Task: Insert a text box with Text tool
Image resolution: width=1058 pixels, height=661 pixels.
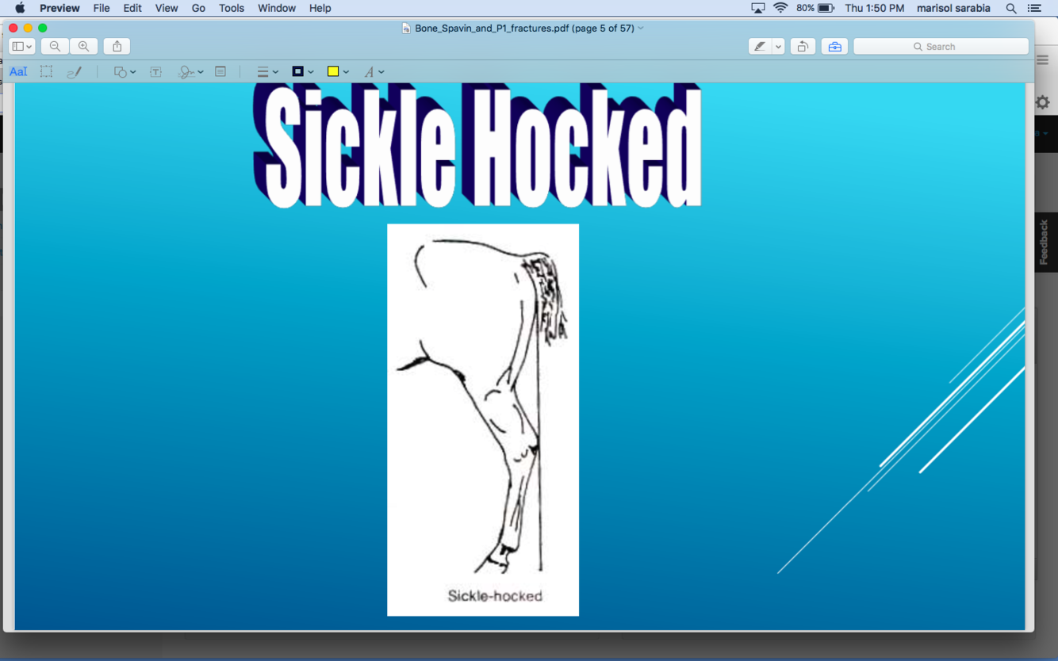Action: click(x=156, y=72)
